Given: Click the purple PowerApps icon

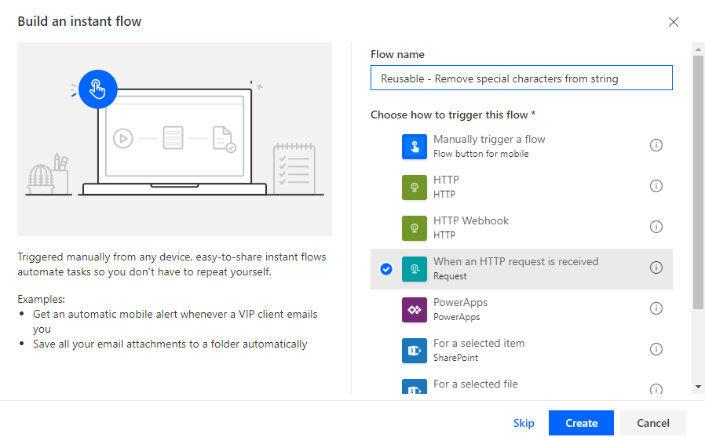Looking at the screenshot, I should tap(414, 309).
